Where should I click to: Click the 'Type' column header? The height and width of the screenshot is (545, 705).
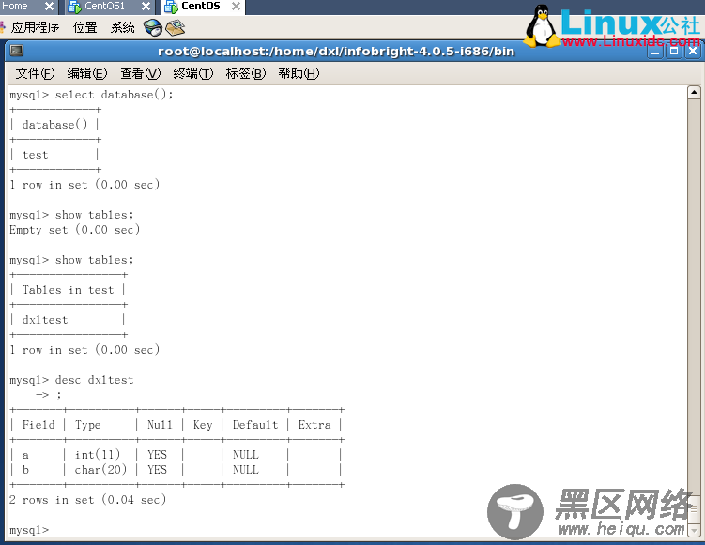click(x=87, y=425)
